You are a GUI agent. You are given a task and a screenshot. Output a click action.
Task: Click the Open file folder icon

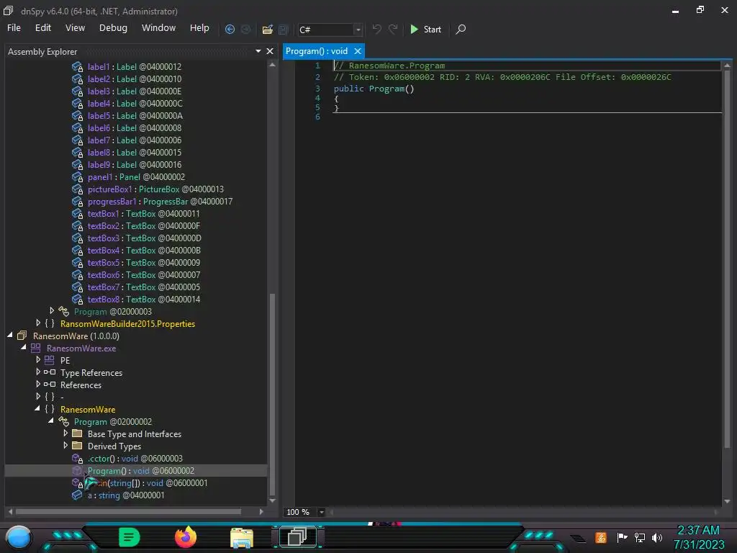click(268, 29)
